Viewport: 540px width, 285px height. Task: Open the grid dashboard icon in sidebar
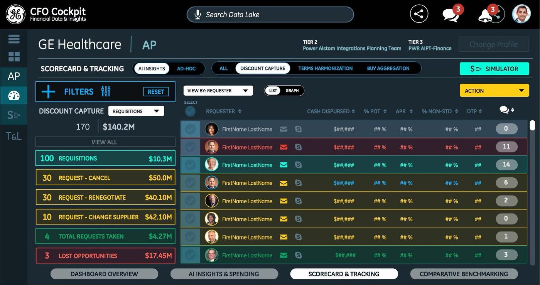pyautogui.click(x=14, y=57)
